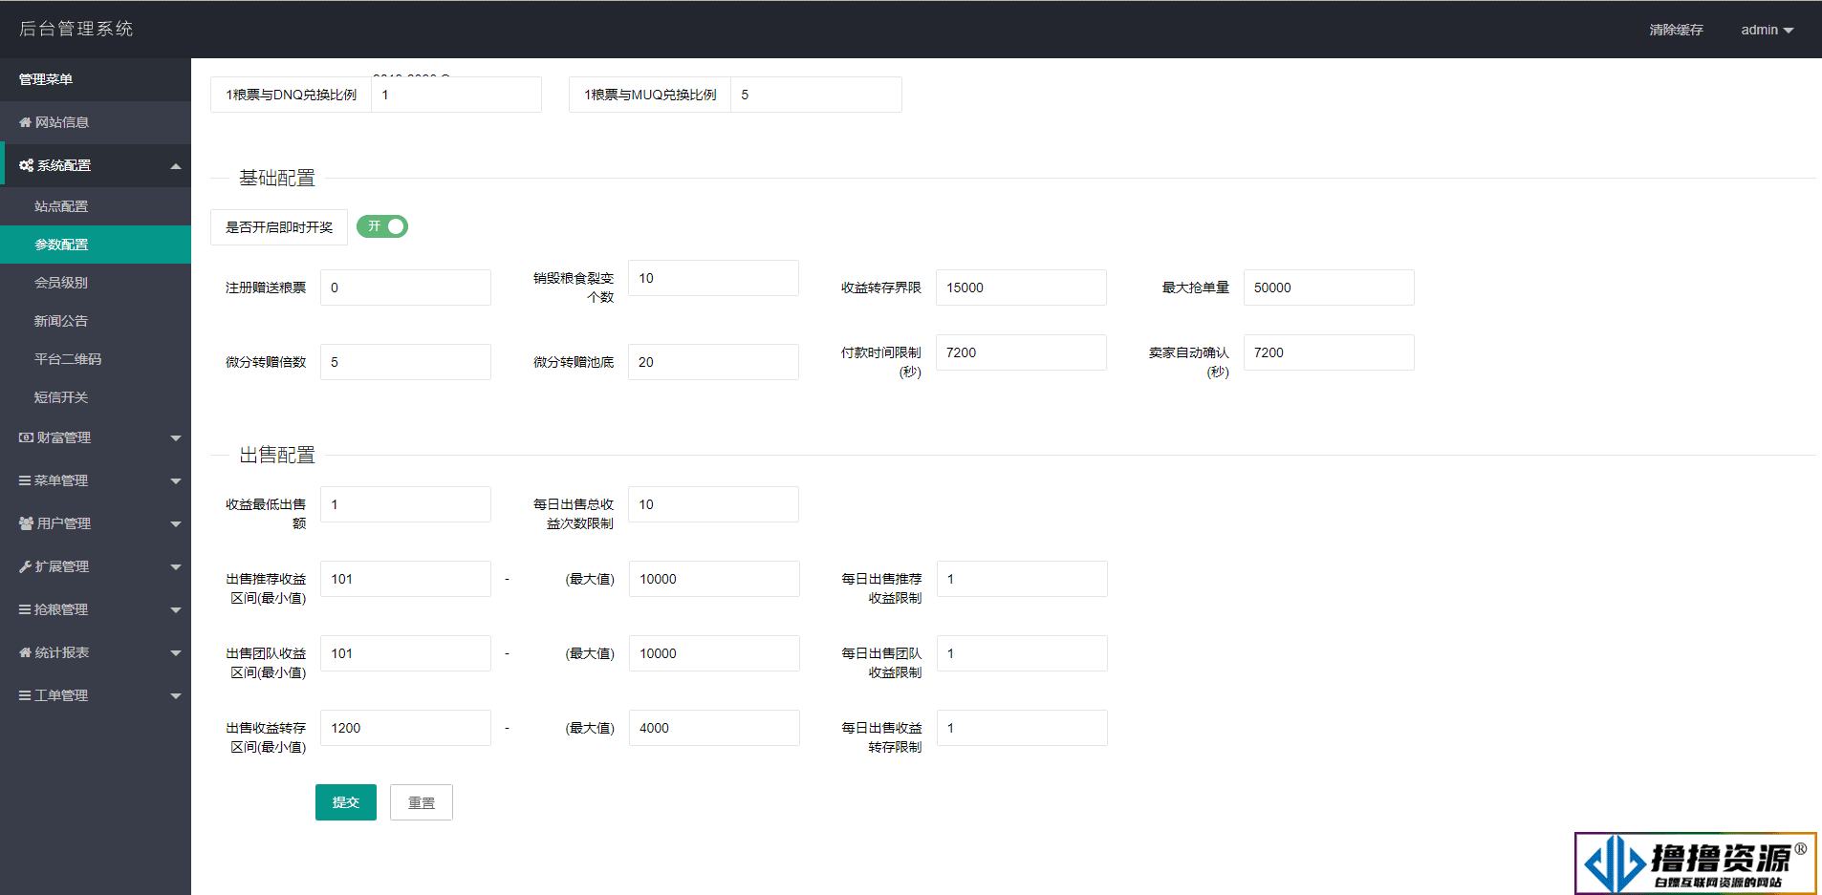
Task: Click the 后台管理系统 title
Action: [x=76, y=29]
